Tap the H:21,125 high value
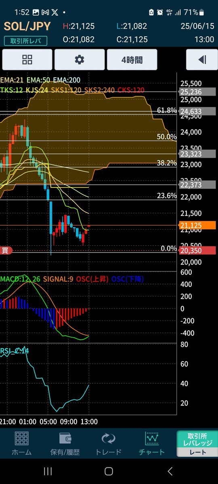Image resolution: width=218 pixels, height=484 pixels. [x=79, y=26]
